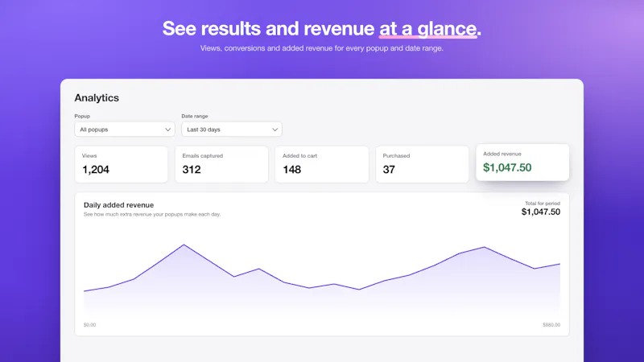
Task: Click the Added revenue card
Action: click(x=522, y=162)
